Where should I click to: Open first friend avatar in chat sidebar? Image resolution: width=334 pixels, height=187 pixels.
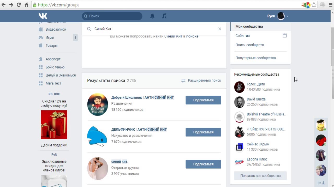pyautogui.click(x=321, y=125)
